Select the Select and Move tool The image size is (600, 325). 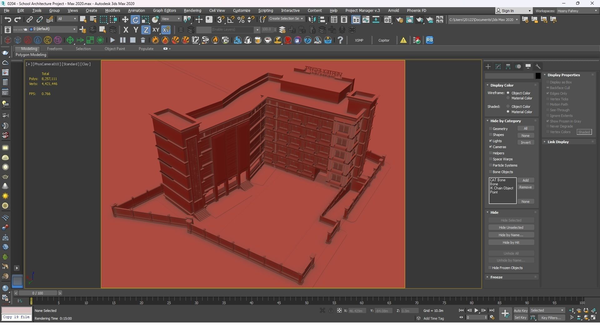click(x=125, y=20)
